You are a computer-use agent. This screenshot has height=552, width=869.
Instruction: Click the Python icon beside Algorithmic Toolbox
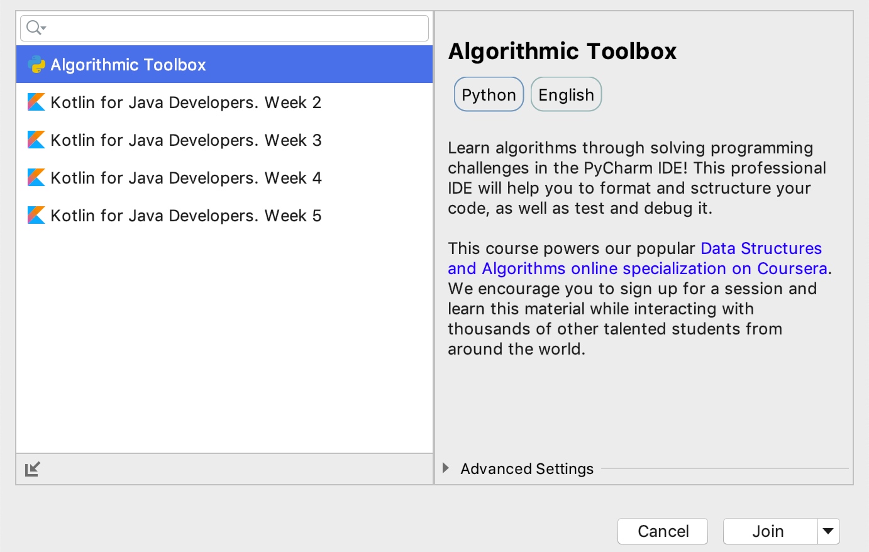pos(36,64)
